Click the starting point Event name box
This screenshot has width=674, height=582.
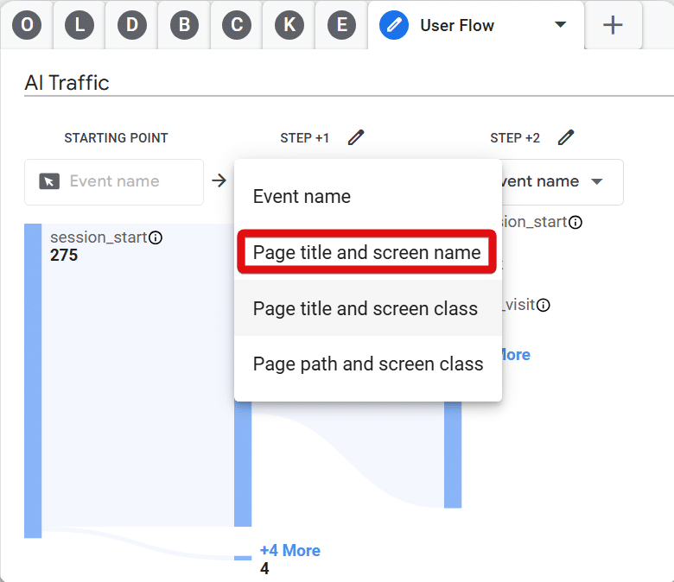(114, 182)
